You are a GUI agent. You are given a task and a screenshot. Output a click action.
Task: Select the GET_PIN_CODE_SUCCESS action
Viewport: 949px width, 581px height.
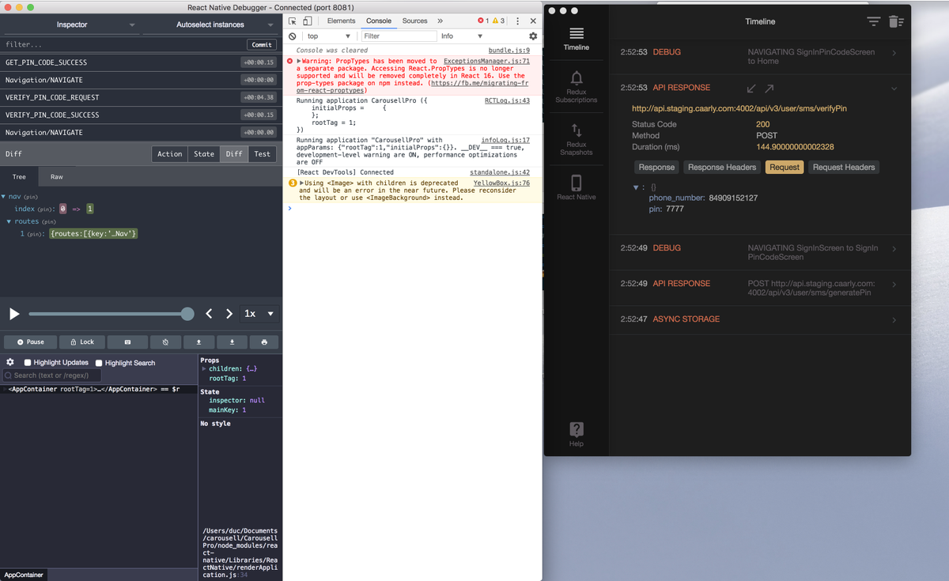[141, 62]
